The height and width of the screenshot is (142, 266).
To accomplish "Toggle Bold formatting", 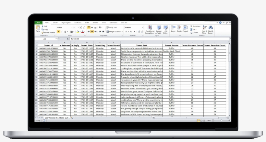I will [58, 32].
